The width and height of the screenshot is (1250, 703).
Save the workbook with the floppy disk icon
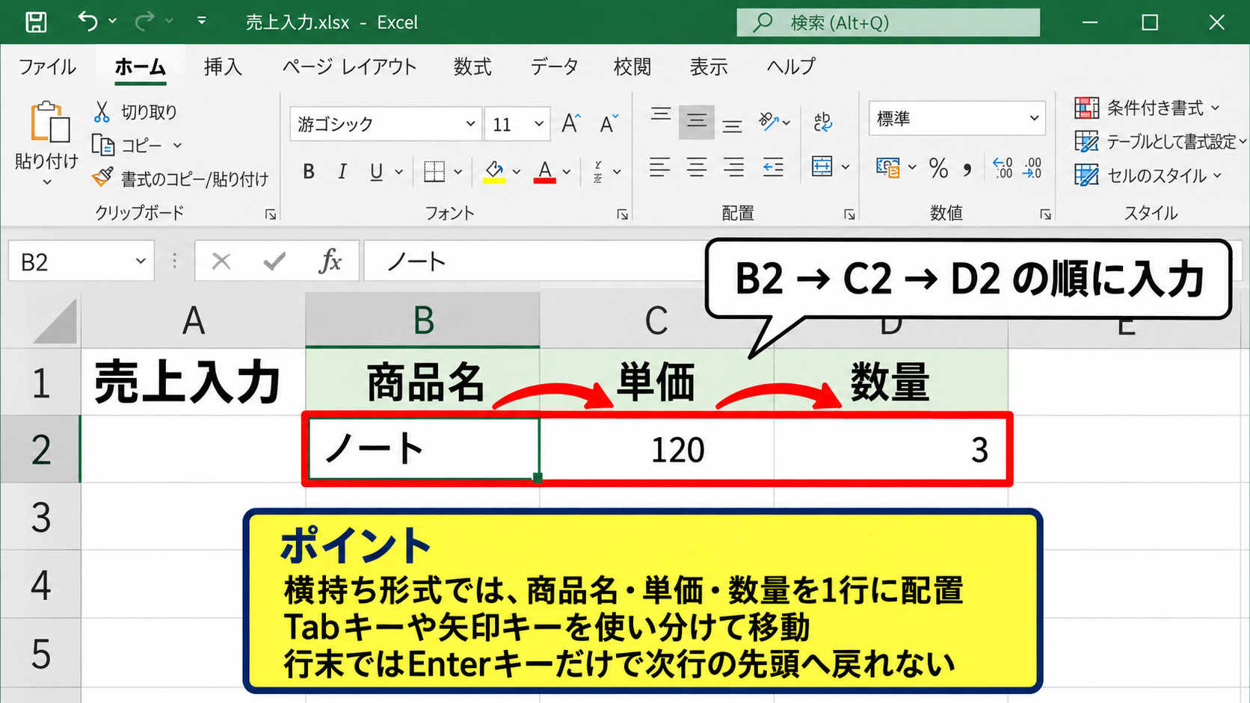36,22
